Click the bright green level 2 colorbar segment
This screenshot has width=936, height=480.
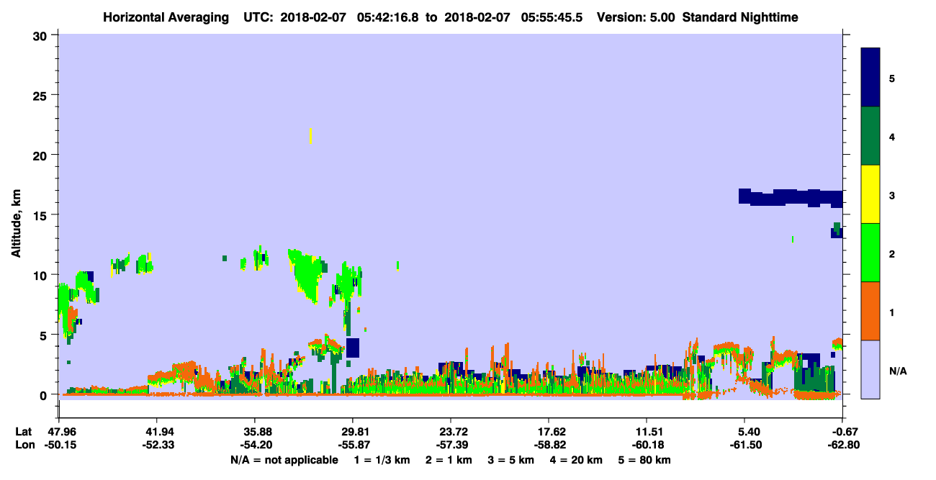pyautogui.click(x=870, y=252)
